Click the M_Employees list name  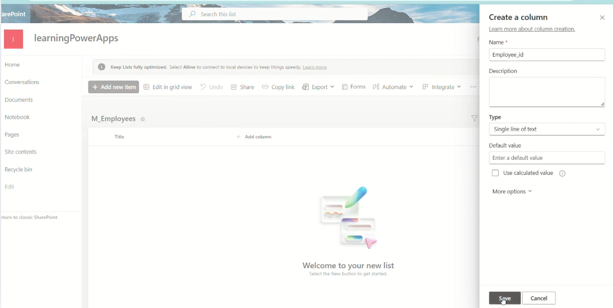(x=113, y=119)
